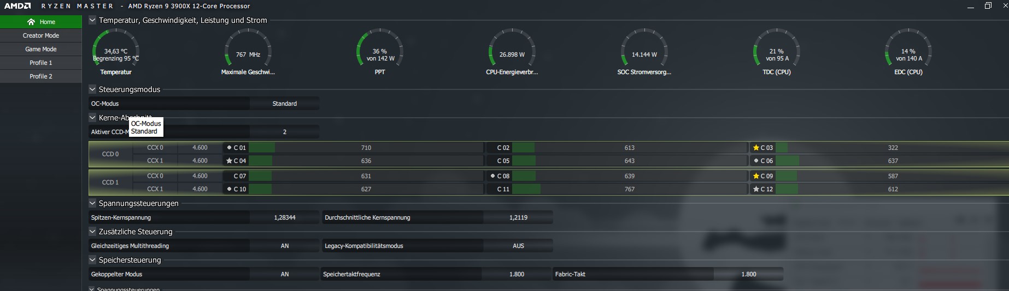Collapse Temperatur, Geschwindigkeit, Leistung und Strom section

[x=92, y=20]
